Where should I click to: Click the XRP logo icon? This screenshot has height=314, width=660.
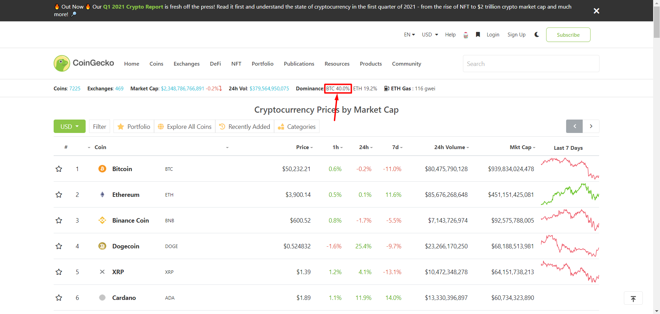pos(102,272)
